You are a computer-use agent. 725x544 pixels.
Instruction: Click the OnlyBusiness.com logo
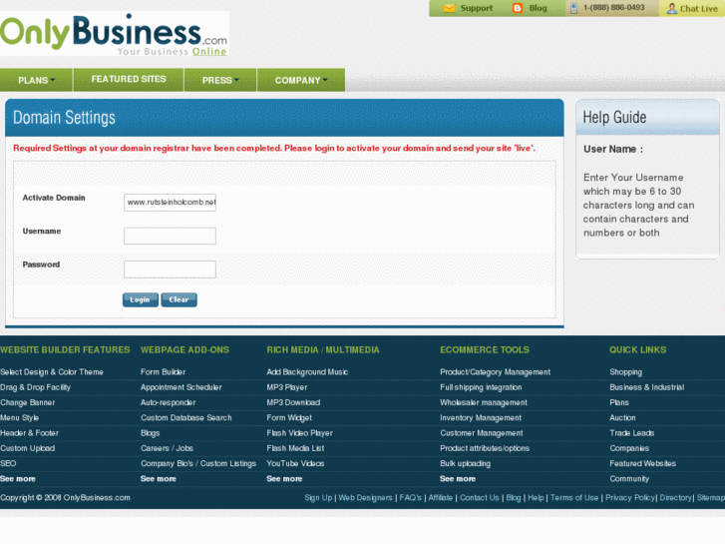click(x=114, y=34)
